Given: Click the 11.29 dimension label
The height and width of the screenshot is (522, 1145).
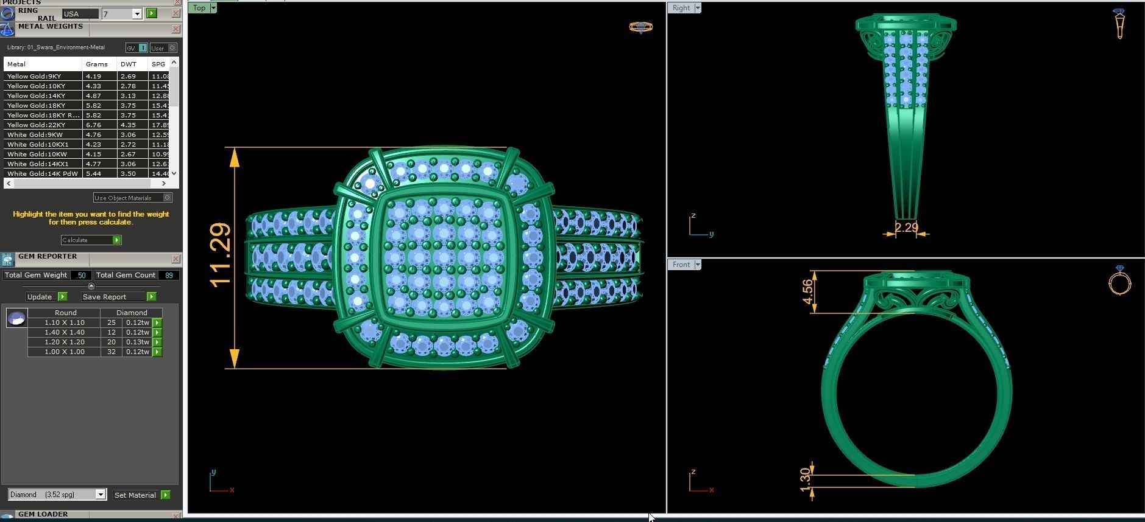Looking at the screenshot, I should pos(221,254).
